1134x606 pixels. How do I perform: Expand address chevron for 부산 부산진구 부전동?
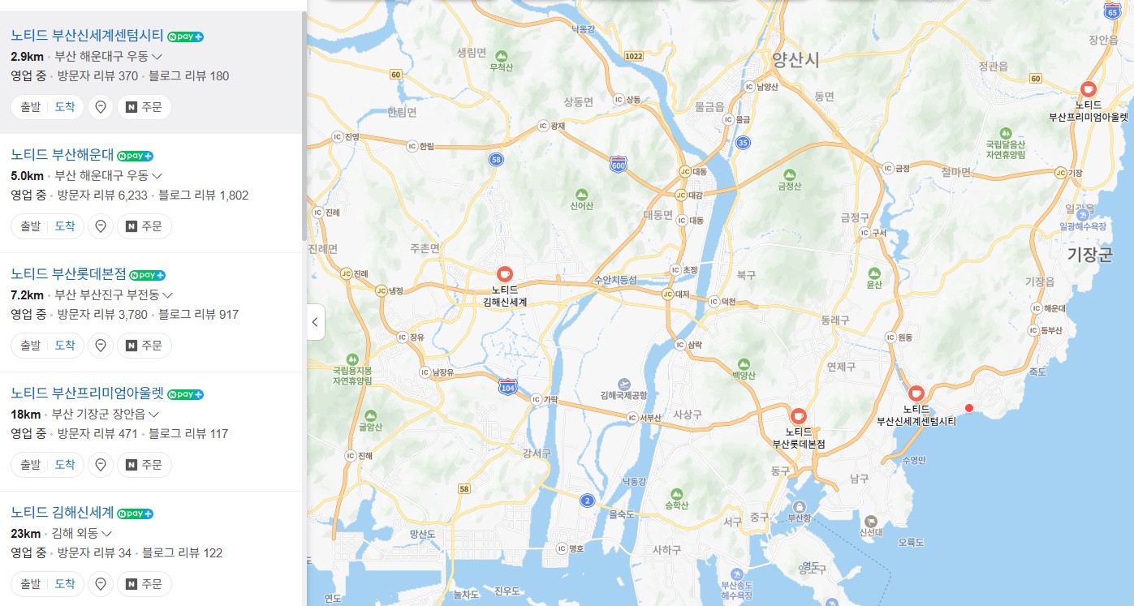167,295
